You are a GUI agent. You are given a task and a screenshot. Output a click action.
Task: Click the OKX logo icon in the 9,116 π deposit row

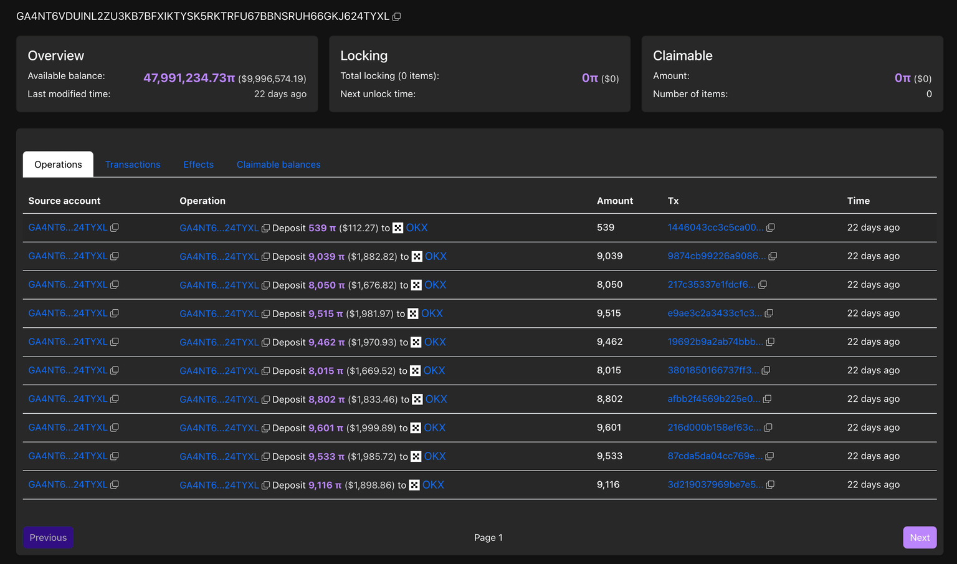pyautogui.click(x=414, y=485)
